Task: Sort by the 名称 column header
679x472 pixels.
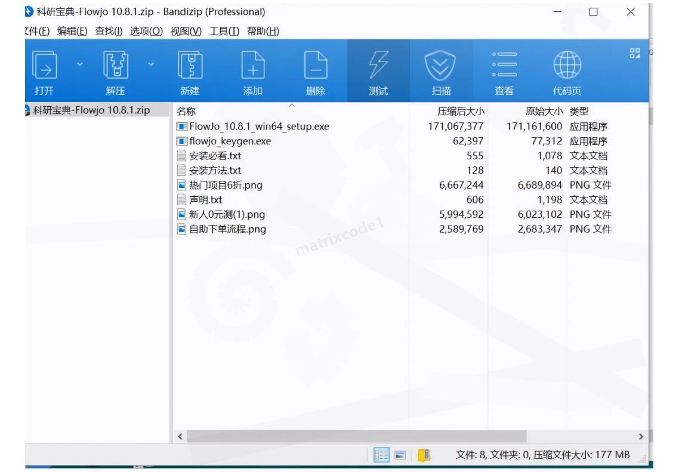Action: (186, 112)
